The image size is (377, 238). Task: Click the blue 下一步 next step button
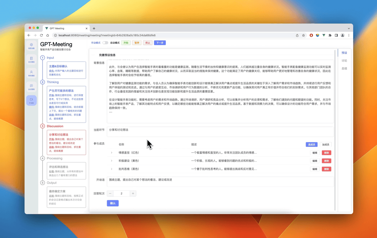point(160,43)
